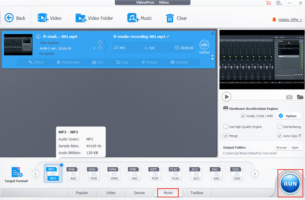Screen dimensions: 305x200
Task: Select the FLAC format
Action: pyautogui.click(x=175, y=174)
